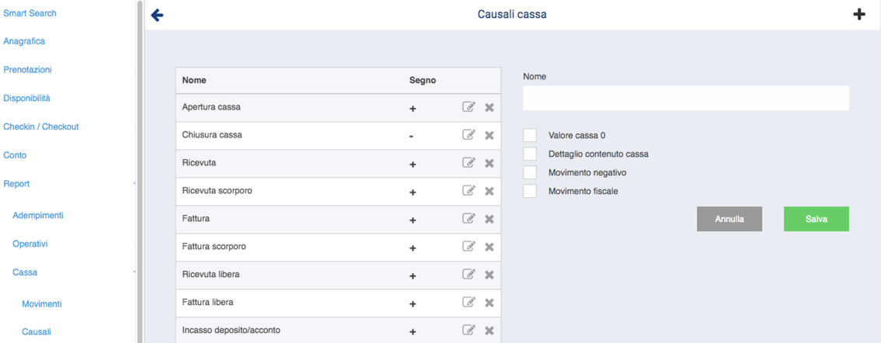Delete the Fattura row
This screenshot has height=343, width=881.
(x=489, y=219)
